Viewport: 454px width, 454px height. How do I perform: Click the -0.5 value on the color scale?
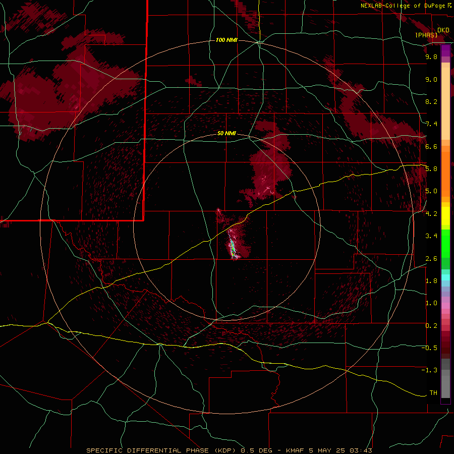pyautogui.click(x=429, y=348)
